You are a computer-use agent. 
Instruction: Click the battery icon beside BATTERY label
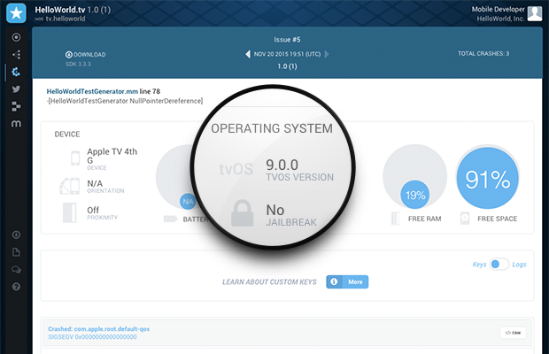170,219
